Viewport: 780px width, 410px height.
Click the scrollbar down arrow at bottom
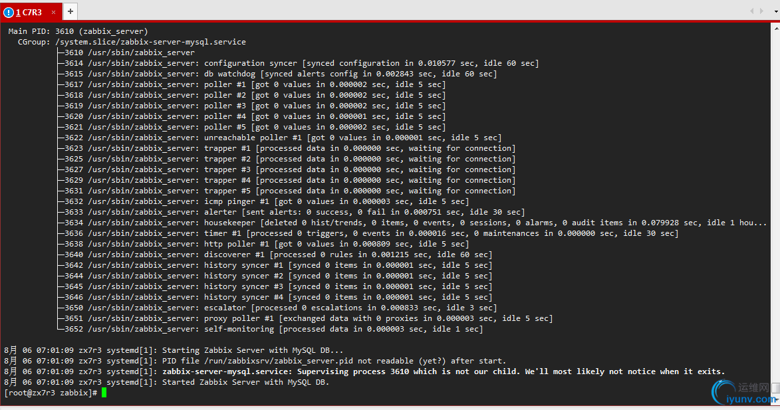[x=776, y=399]
